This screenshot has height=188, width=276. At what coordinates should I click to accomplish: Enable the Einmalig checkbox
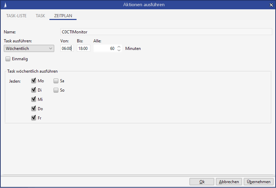[8, 59]
